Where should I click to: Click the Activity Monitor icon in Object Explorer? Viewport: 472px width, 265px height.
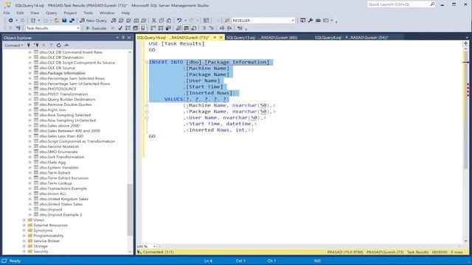click(x=66, y=46)
